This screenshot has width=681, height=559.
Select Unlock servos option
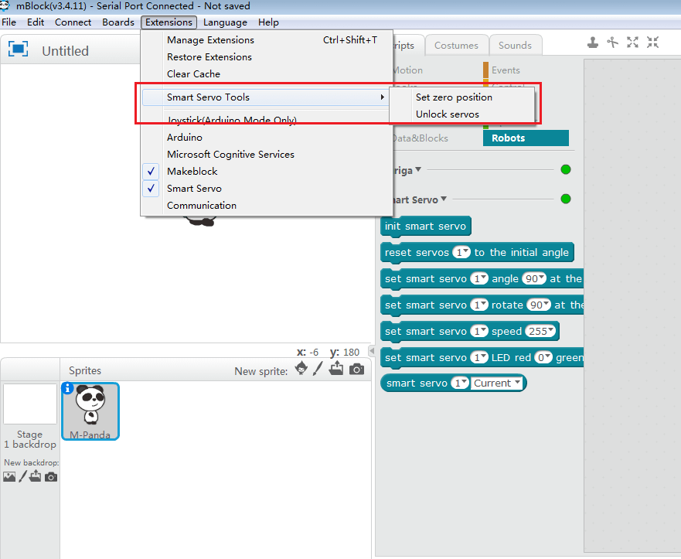[x=461, y=114]
